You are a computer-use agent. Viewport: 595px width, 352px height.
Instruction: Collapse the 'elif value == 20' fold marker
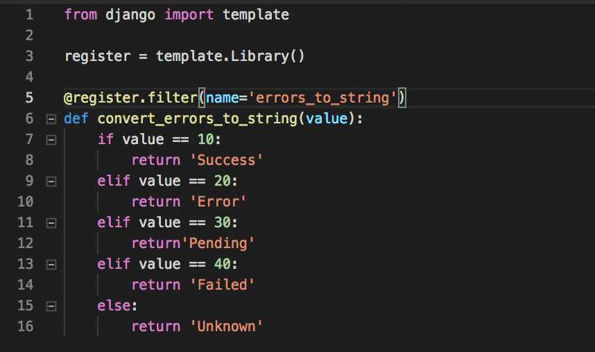tap(51, 182)
